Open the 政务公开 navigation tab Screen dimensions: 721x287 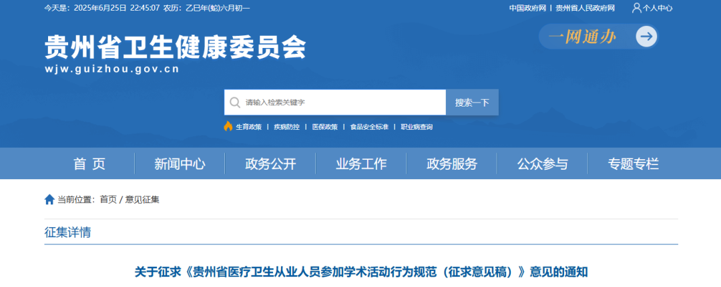[x=270, y=164]
